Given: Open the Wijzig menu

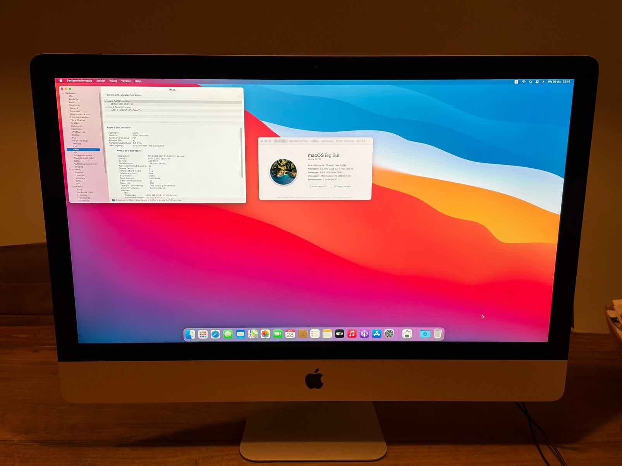Looking at the screenshot, I should click(x=113, y=81).
